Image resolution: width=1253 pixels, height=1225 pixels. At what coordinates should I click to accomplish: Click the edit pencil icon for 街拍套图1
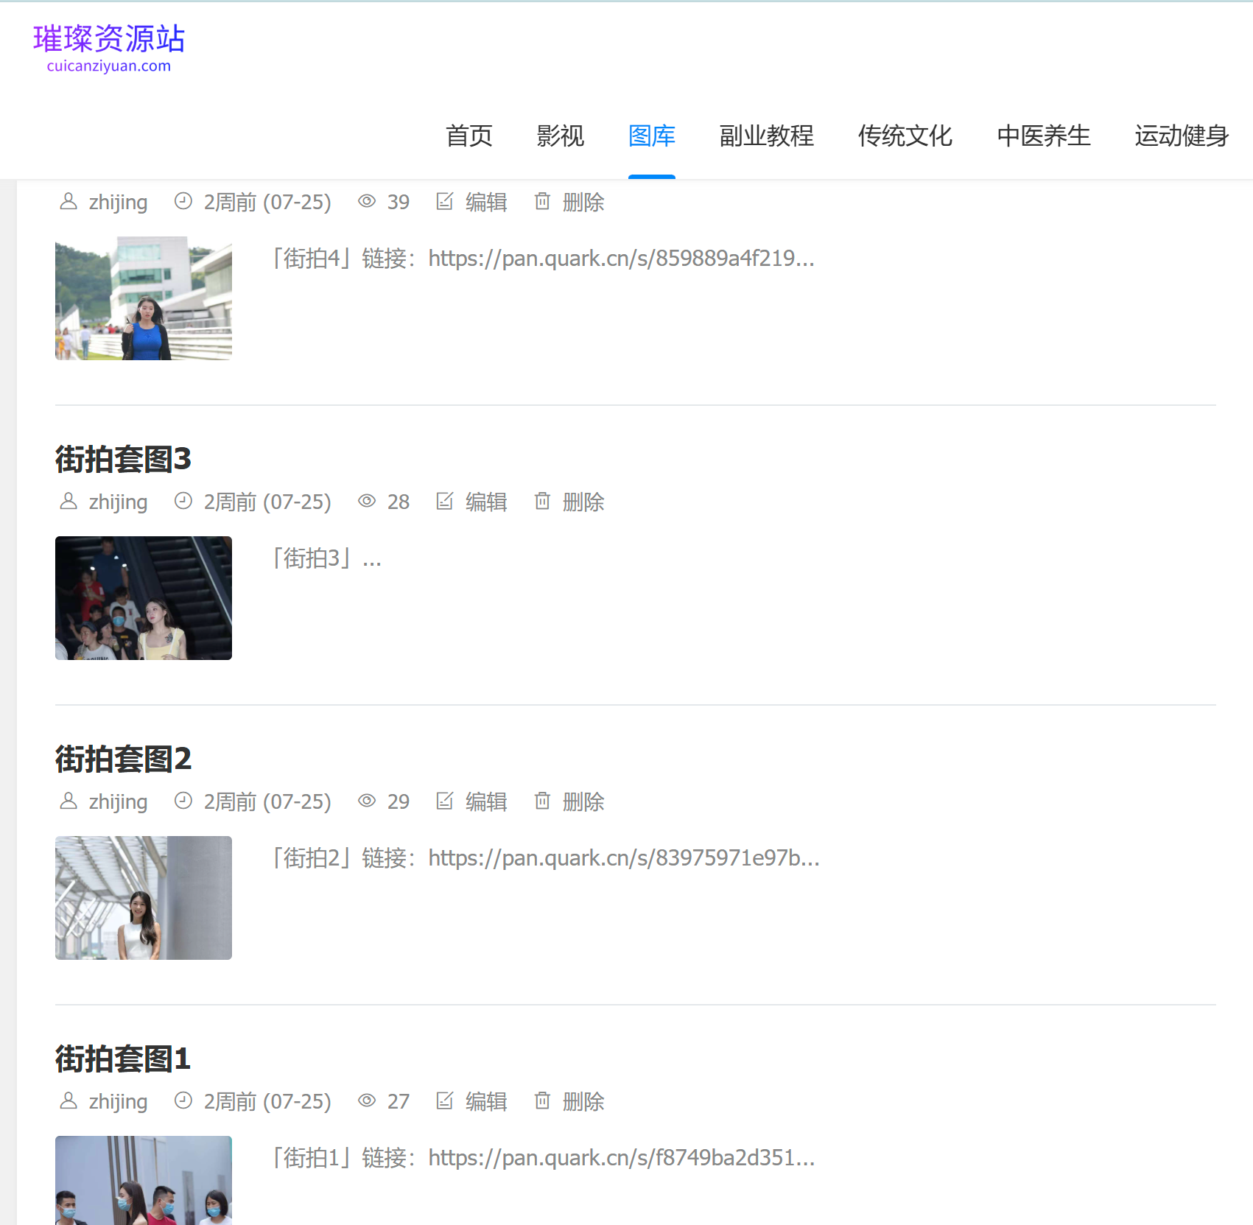[445, 1101]
